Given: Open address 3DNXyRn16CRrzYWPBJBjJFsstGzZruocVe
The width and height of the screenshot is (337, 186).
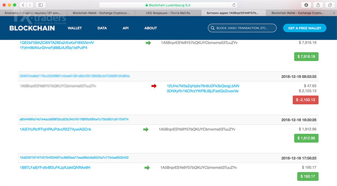Looking at the screenshot, I should pos(203,91).
